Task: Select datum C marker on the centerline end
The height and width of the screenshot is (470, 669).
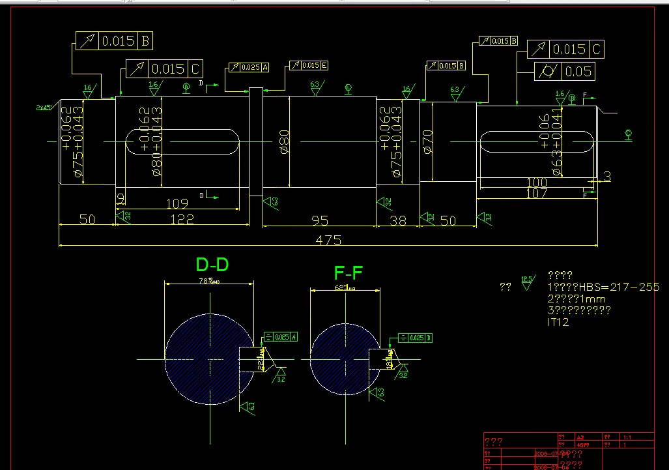Action: (x=628, y=136)
